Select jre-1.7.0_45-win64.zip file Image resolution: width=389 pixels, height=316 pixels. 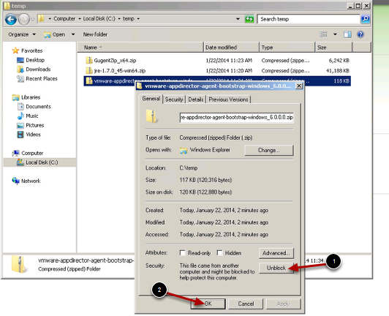coord(120,71)
